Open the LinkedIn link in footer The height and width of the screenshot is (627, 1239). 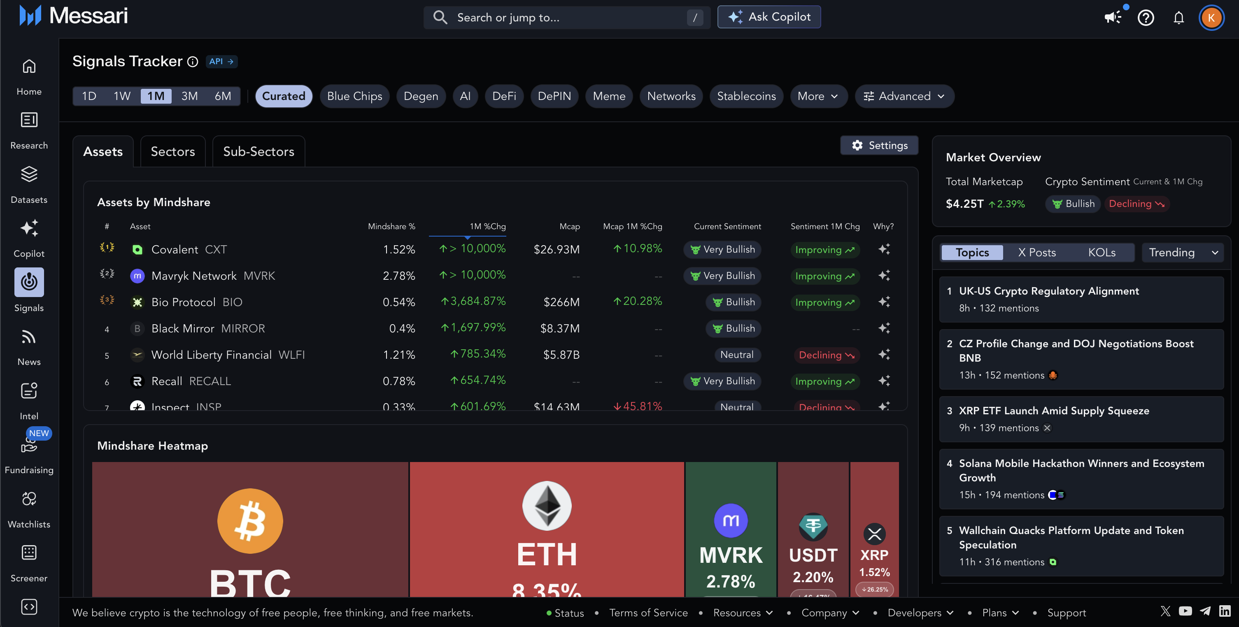click(1225, 611)
